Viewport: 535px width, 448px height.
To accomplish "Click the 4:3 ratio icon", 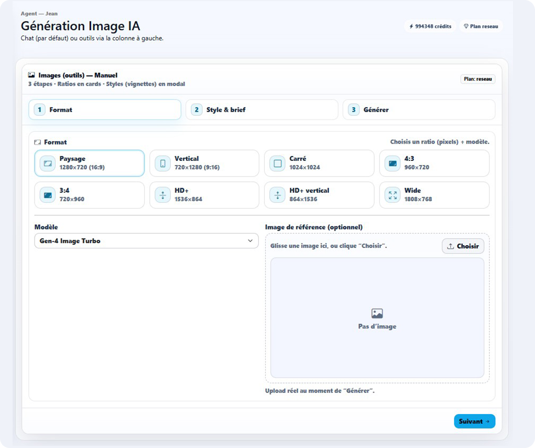I will point(392,163).
